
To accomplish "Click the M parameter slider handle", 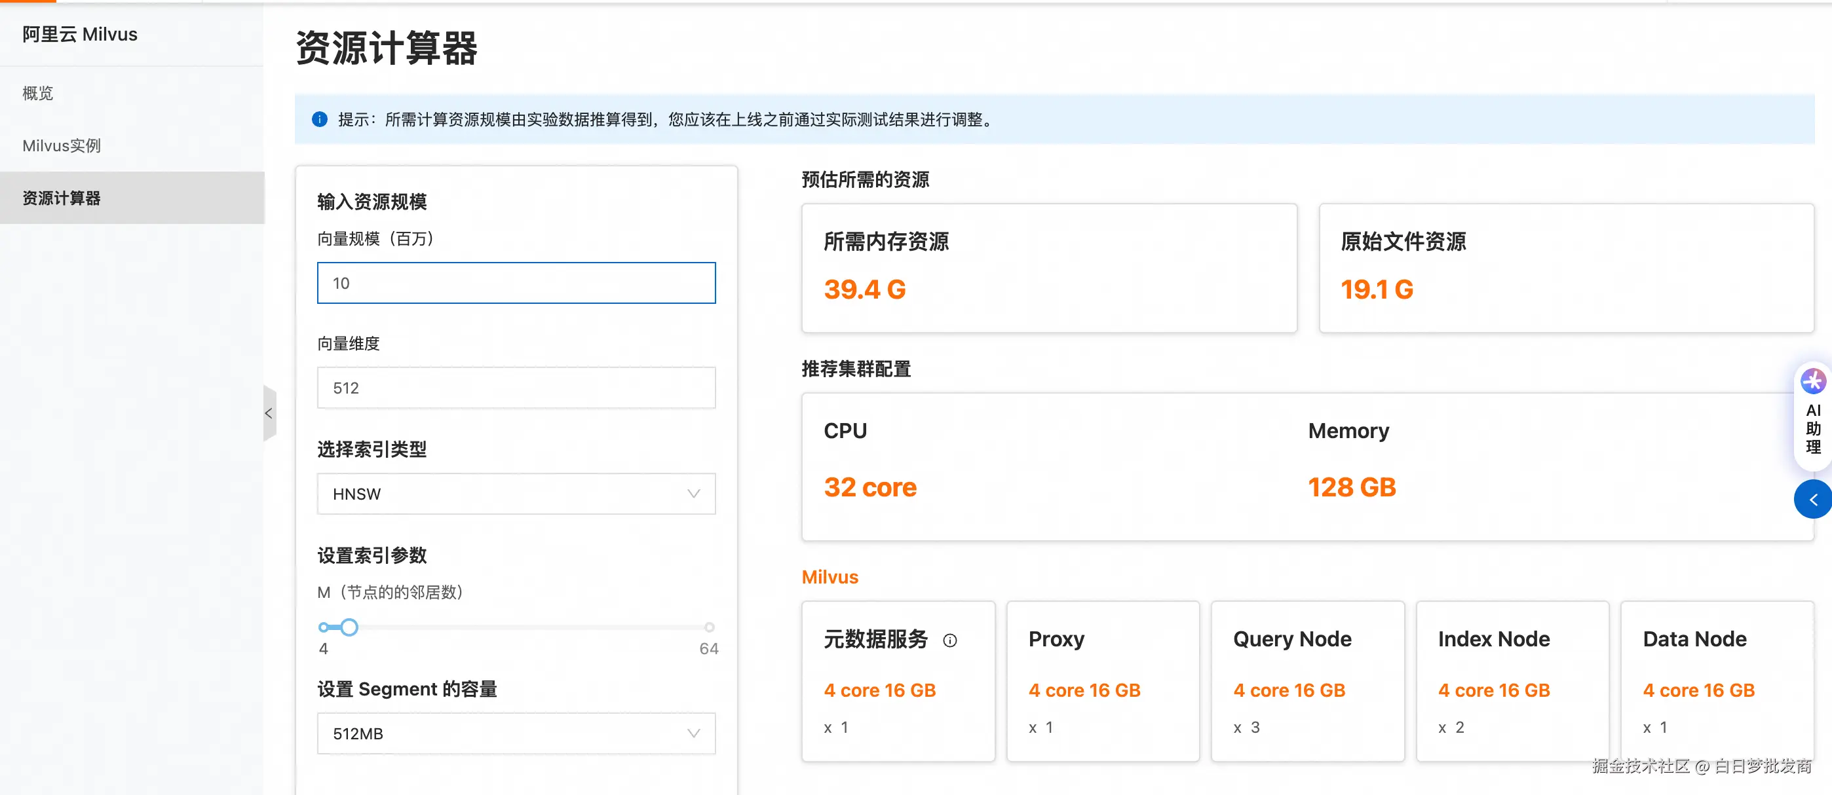I will pyautogui.click(x=349, y=627).
